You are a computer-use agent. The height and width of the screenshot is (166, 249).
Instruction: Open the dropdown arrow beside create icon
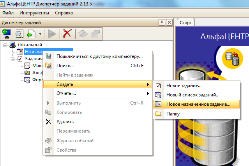point(41,34)
